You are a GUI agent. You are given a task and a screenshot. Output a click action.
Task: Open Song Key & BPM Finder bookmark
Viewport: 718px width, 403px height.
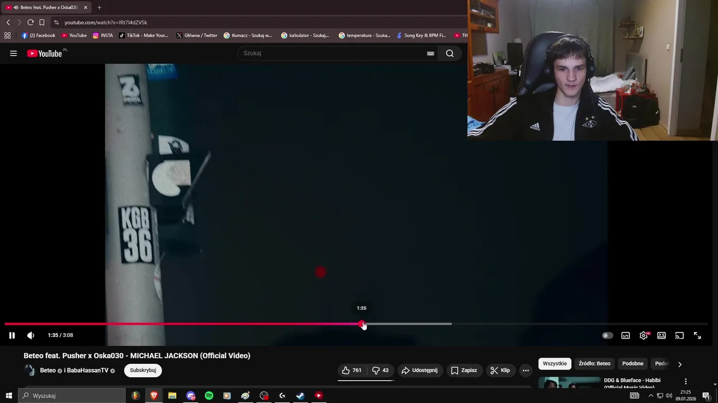pyautogui.click(x=421, y=35)
